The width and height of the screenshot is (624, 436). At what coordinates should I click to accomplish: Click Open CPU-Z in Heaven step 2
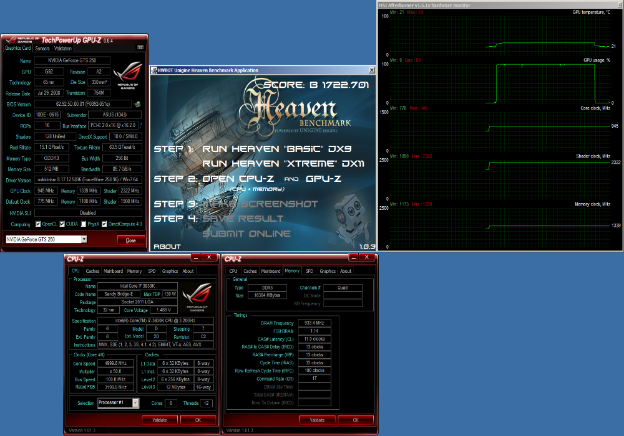pyautogui.click(x=238, y=179)
